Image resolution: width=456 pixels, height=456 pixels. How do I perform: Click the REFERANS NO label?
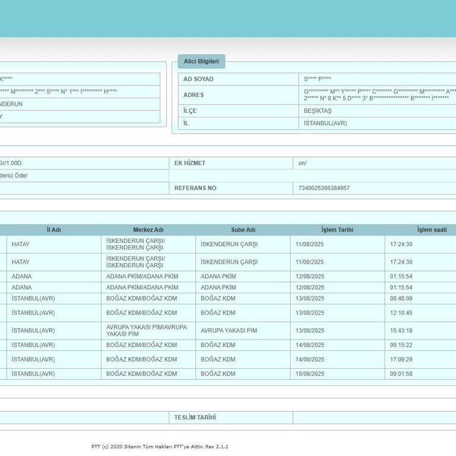(x=195, y=188)
